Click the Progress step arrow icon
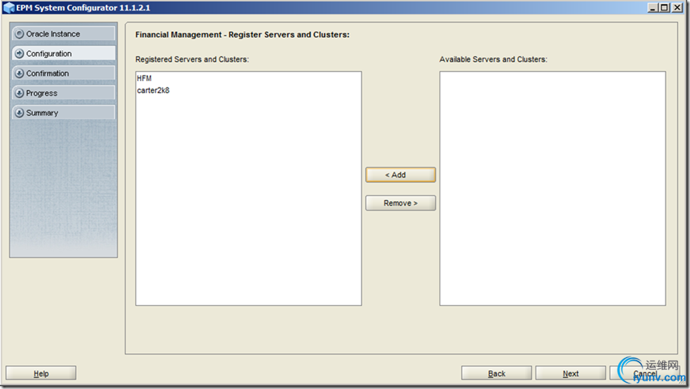This screenshot has height=389, width=690. click(19, 93)
